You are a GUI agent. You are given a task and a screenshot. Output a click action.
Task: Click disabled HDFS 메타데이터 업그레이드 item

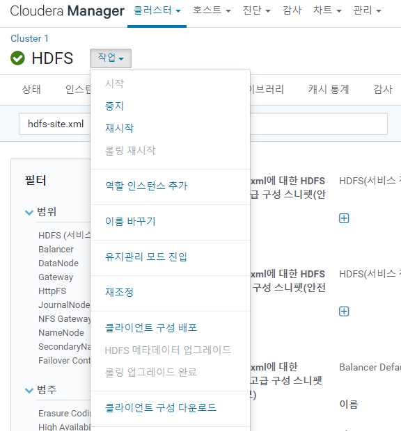168,350
